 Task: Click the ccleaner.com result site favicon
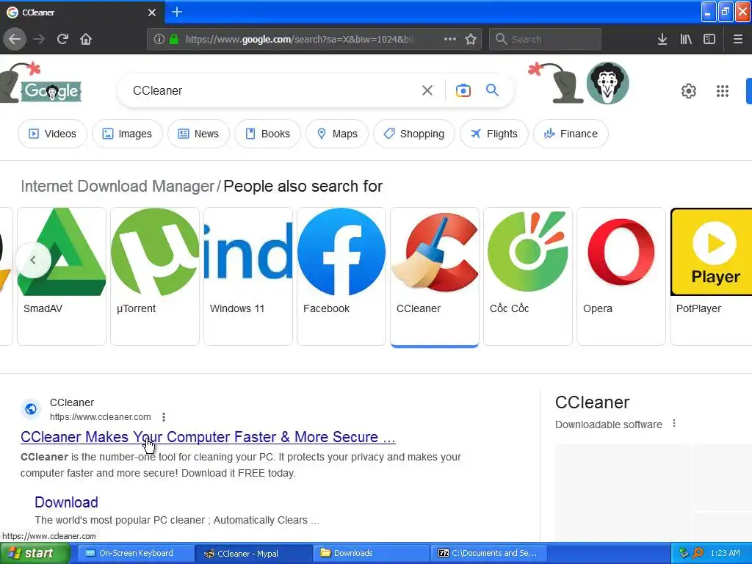tap(31, 409)
